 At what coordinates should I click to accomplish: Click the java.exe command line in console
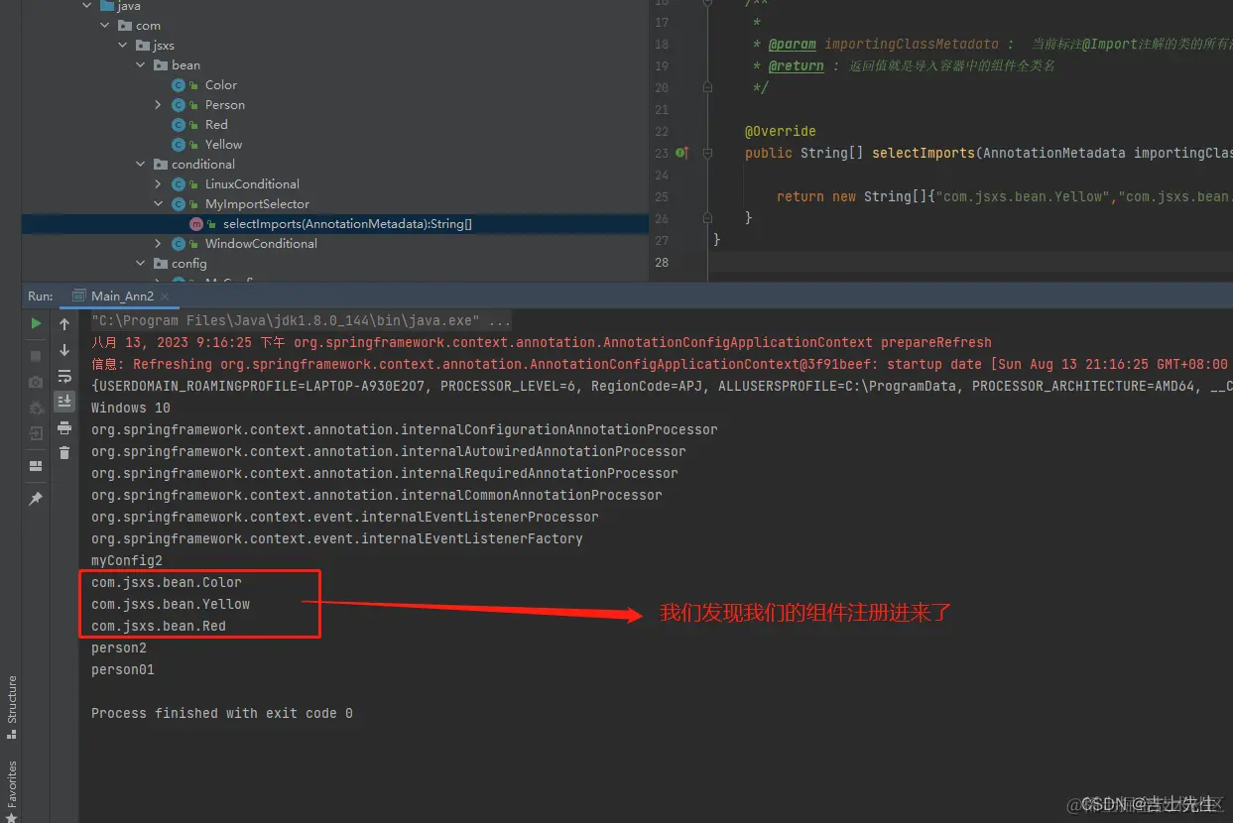coord(302,320)
